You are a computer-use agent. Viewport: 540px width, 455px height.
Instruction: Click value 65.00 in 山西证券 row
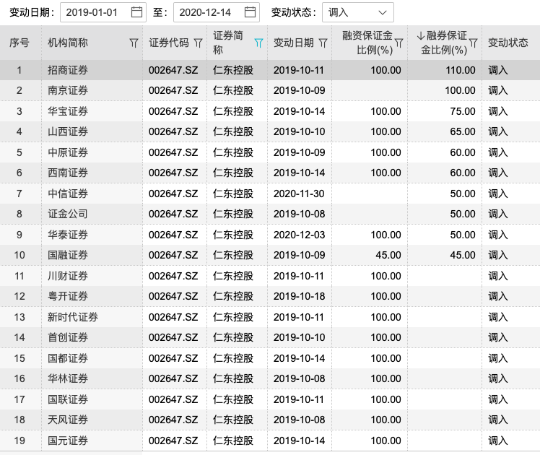(463, 131)
